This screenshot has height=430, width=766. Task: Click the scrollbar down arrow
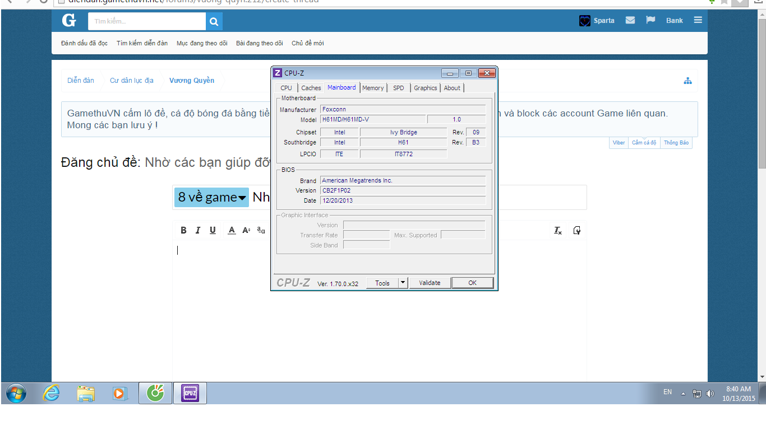pos(762,377)
